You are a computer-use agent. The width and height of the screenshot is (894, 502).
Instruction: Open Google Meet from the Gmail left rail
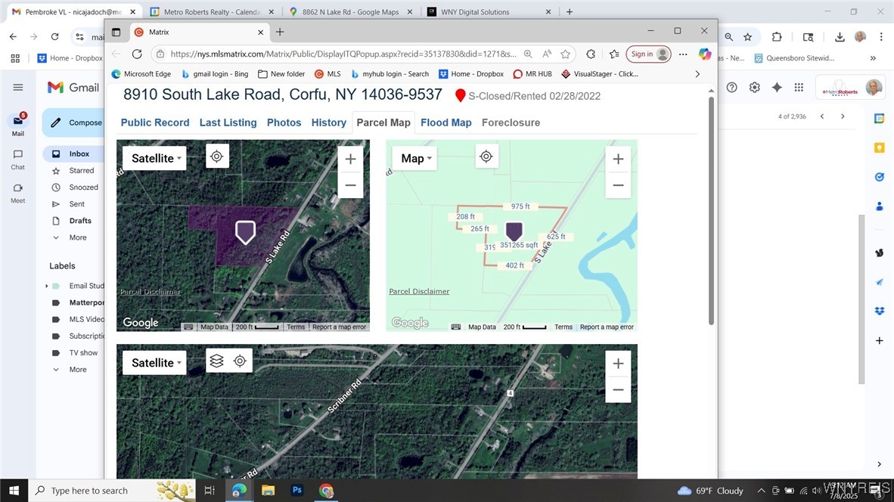[17, 188]
